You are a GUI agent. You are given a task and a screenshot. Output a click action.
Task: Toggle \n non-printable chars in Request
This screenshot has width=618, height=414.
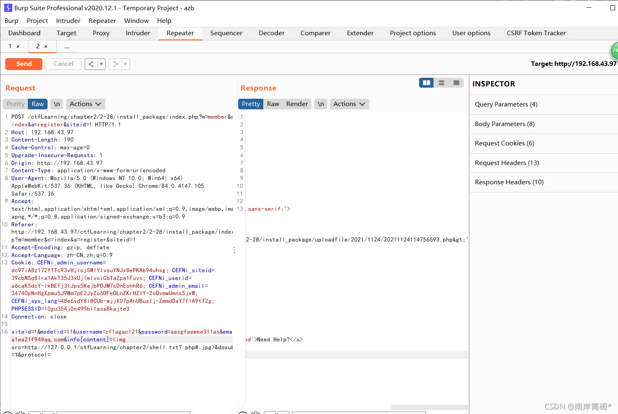click(57, 104)
